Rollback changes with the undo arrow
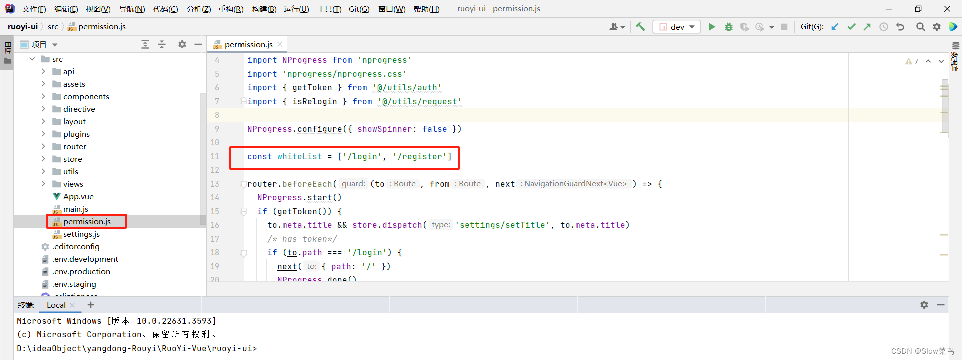Image resolution: width=962 pixels, height=360 pixels. (x=900, y=27)
